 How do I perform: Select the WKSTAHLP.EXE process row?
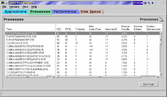83,56
